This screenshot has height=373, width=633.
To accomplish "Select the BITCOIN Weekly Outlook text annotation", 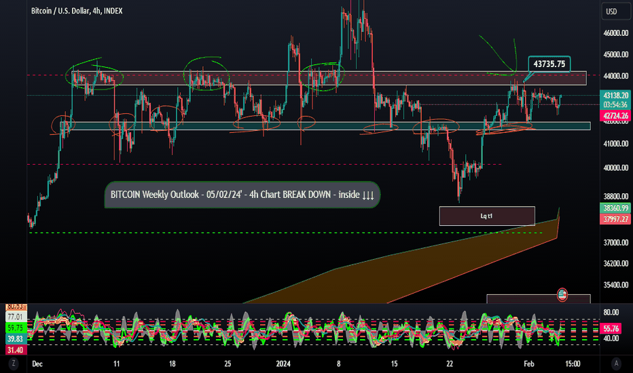I will tap(242, 195).
